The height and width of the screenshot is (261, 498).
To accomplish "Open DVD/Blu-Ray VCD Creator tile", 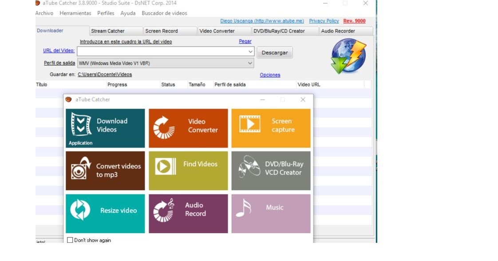I will pos(271,171).
